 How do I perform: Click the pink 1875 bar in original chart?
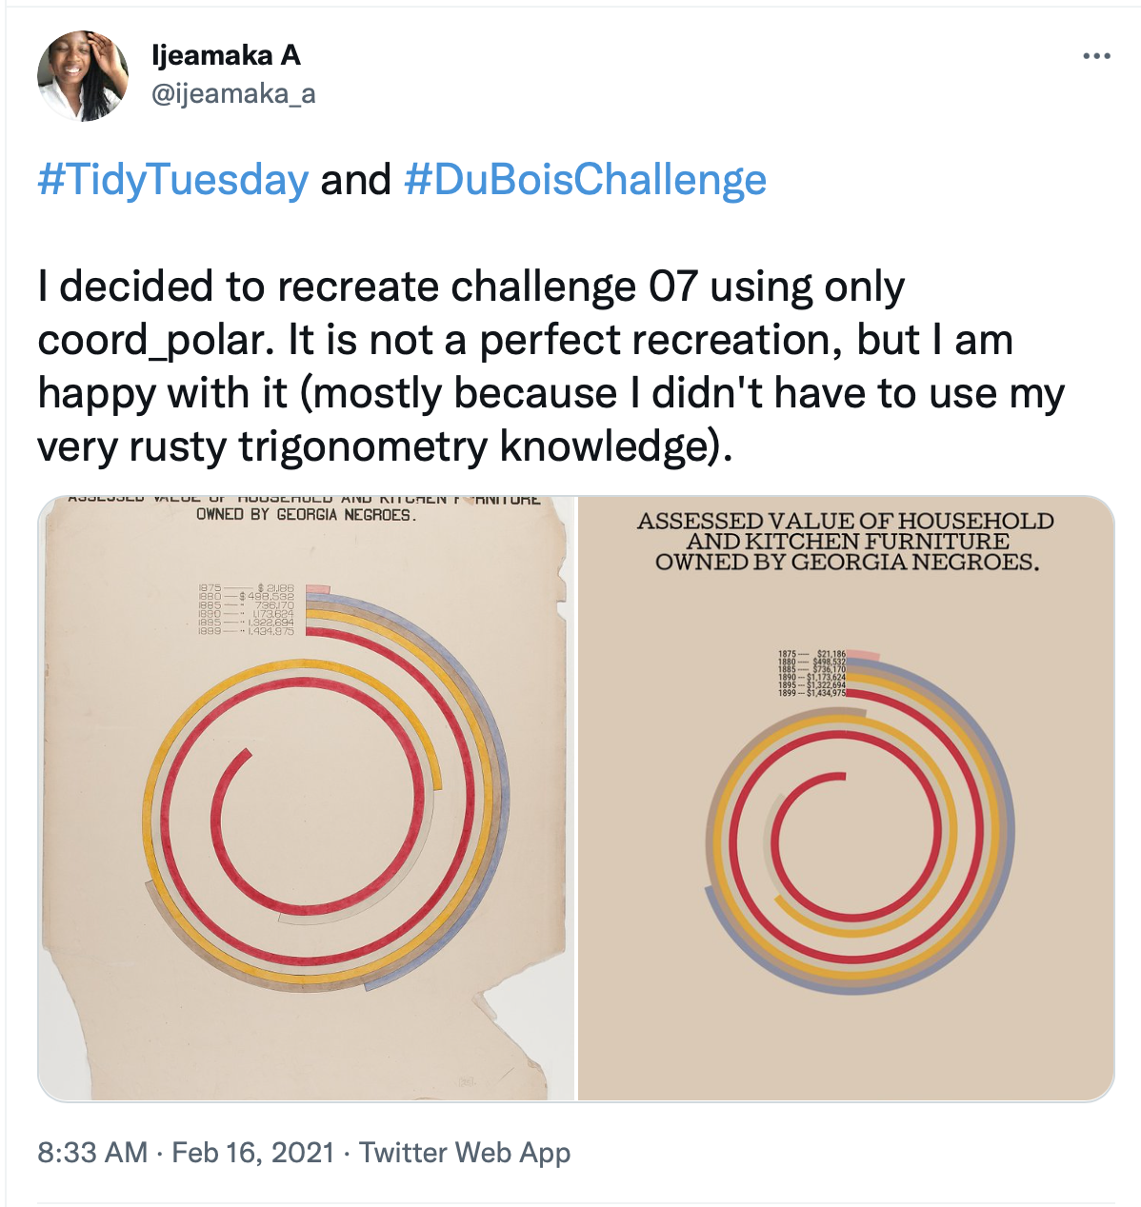(318, 588)
